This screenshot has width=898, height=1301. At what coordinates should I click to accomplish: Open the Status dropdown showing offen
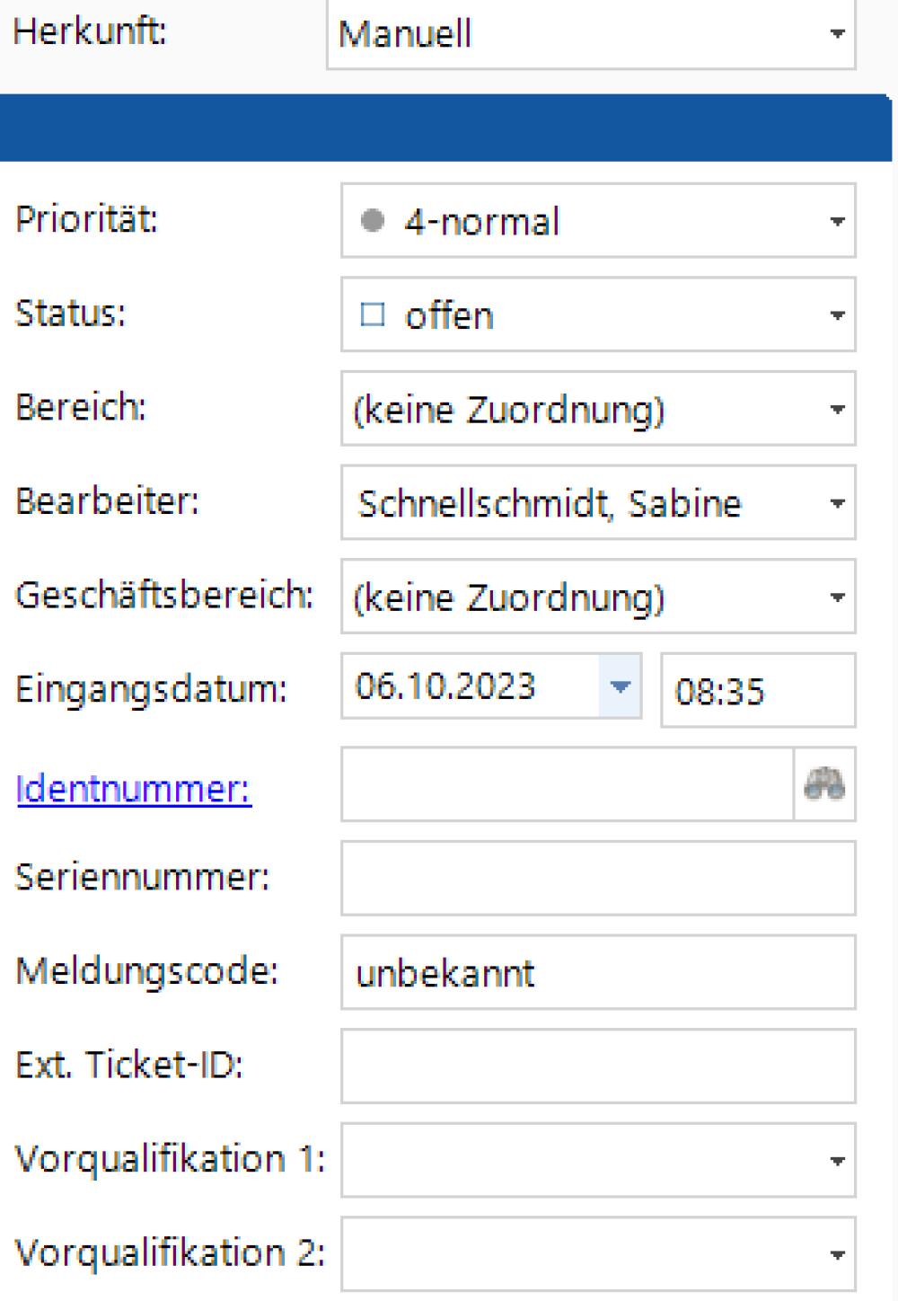837,315
